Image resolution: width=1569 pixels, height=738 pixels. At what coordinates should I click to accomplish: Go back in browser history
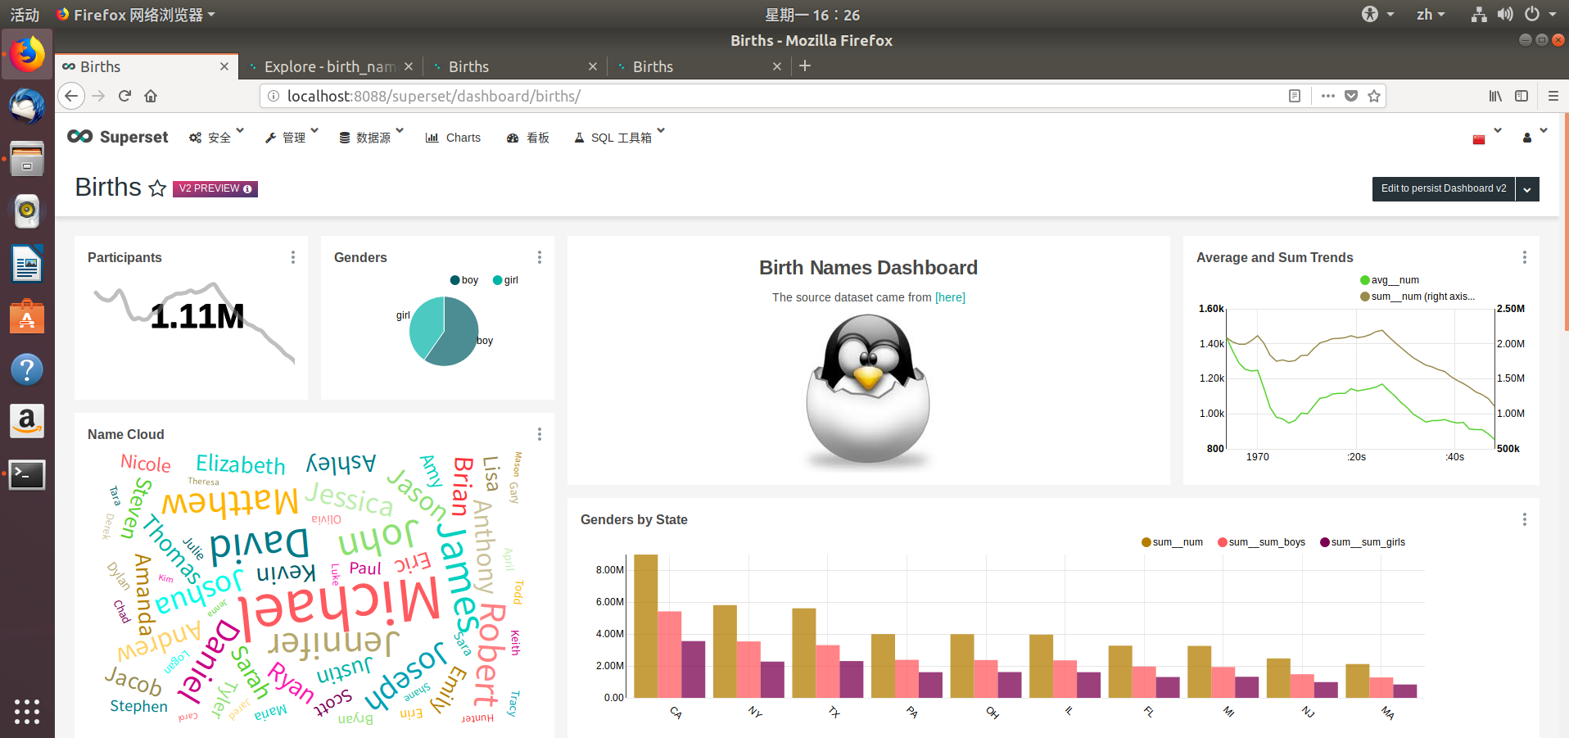72,96
